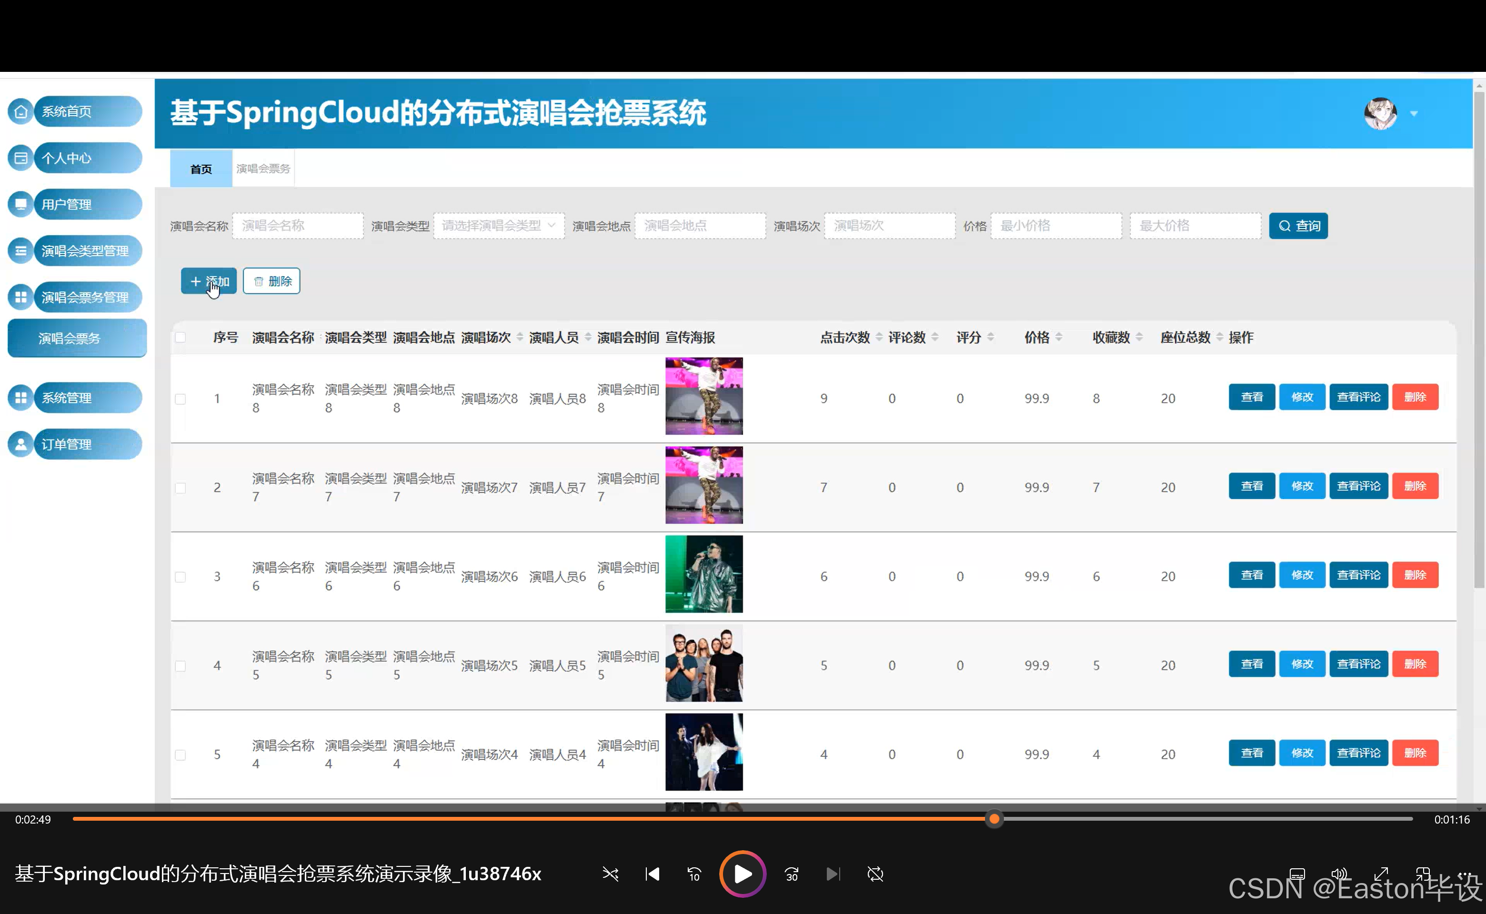Click the video progress slider handle
Image resolution: width=1486 pixels, height=914 pixels.
coord(994,819)
